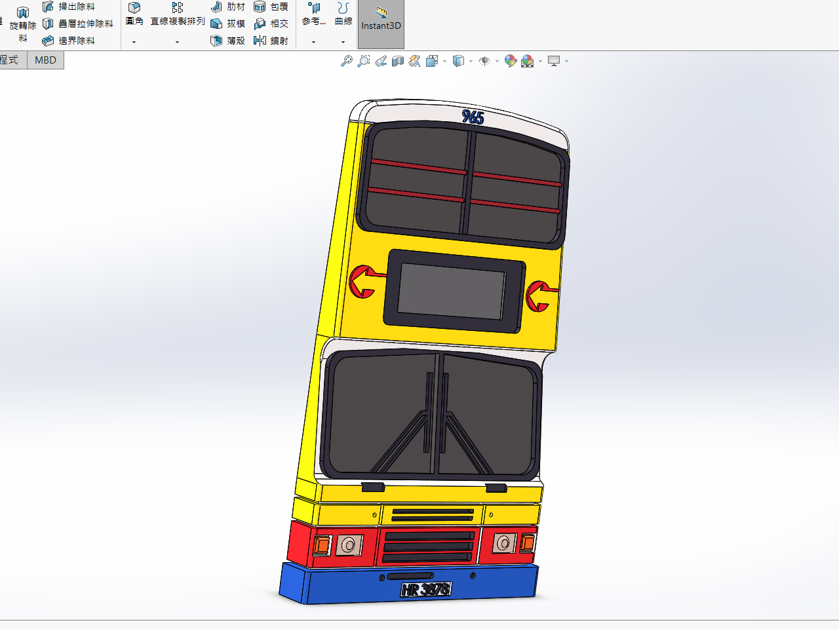Screen dimensions: 839x629
Task: Activate the Section View icon
Action: click(x=398, y=61)
